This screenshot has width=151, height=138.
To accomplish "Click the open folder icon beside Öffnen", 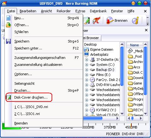I will pyautogui.click(x=9, y=25).
